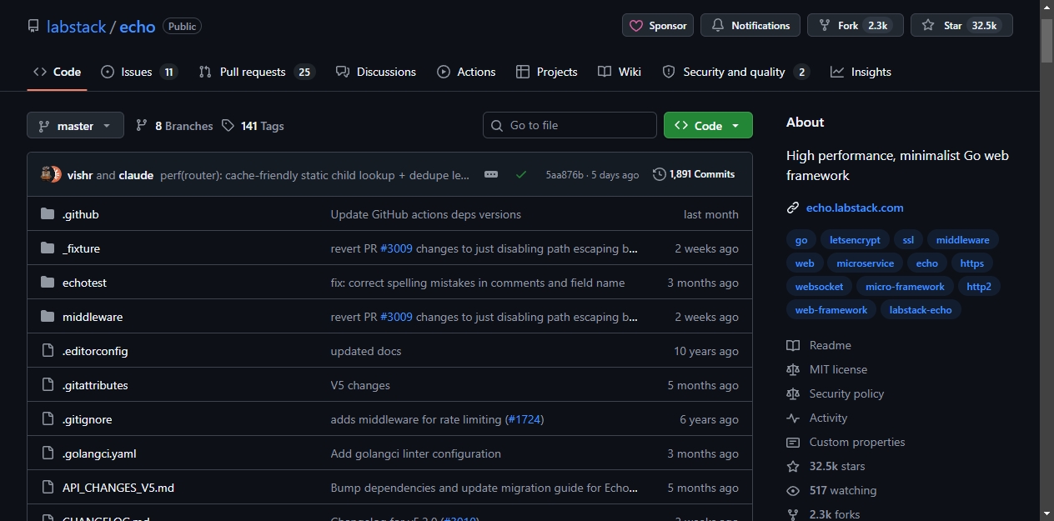Select the ssl topic tag
Screen dimensions: 1054x521
(x=909, y=240)
